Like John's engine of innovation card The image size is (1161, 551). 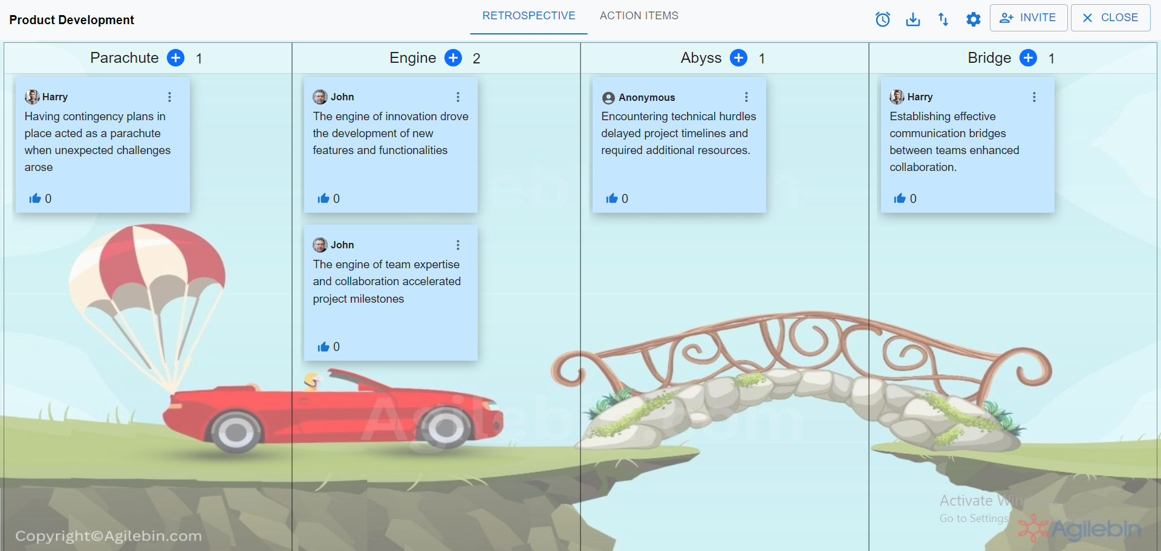(324, 198)
